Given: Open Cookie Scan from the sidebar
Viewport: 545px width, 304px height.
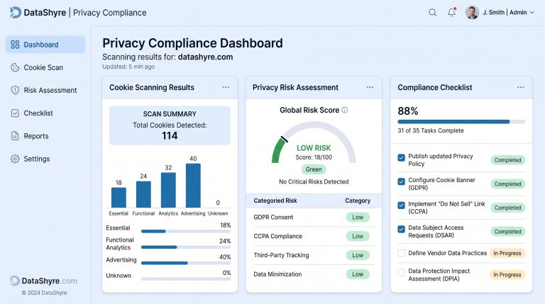Looking at the screenshot, I should [45, 67].
